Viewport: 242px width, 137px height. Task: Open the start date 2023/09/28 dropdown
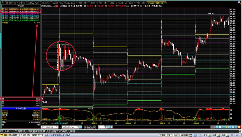57,127
